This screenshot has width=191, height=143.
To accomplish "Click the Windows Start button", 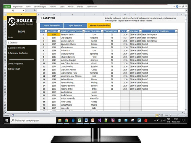I will pyautogui.click(x=6, y=121).
